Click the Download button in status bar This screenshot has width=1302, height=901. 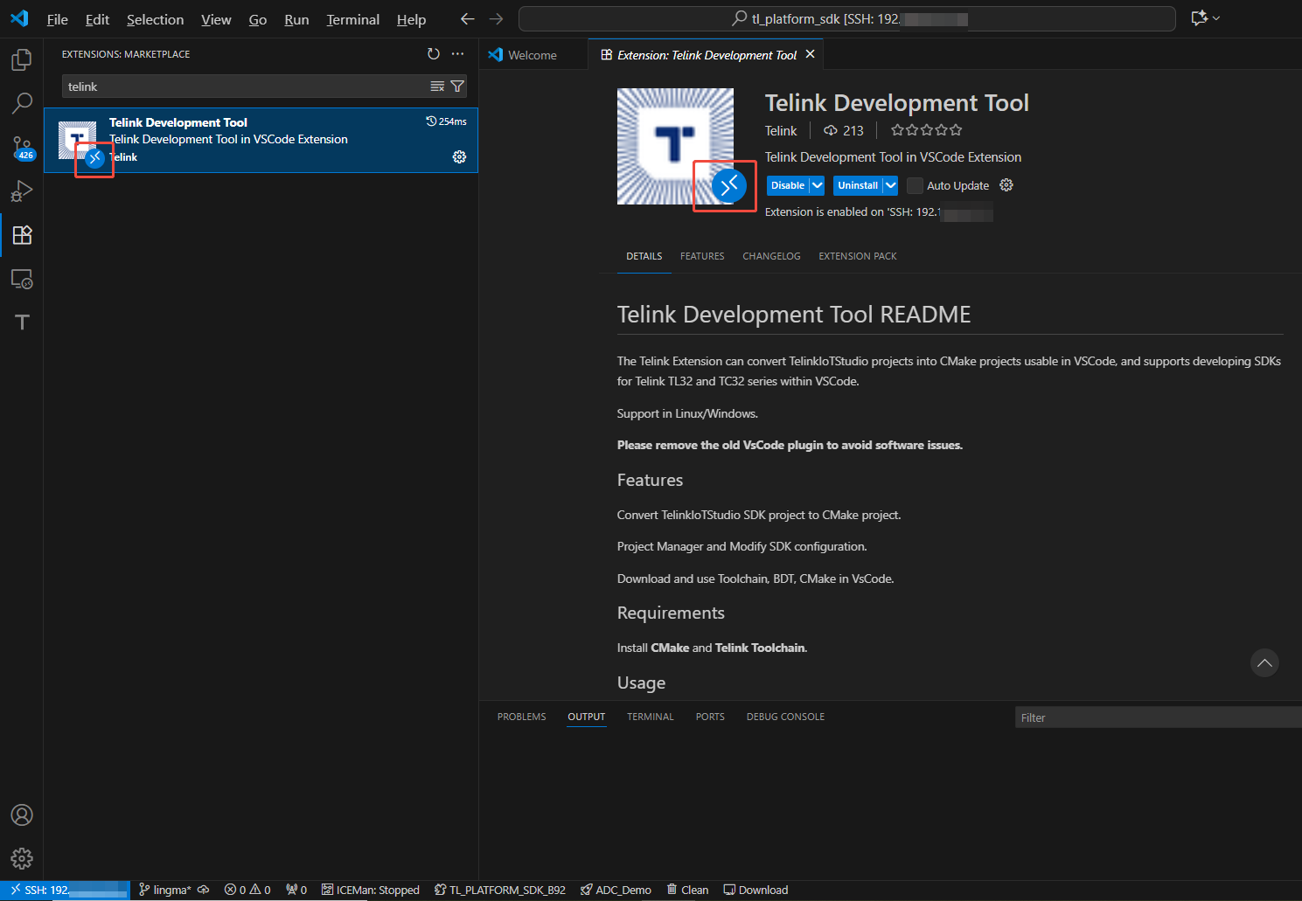[x=756, y=890]
